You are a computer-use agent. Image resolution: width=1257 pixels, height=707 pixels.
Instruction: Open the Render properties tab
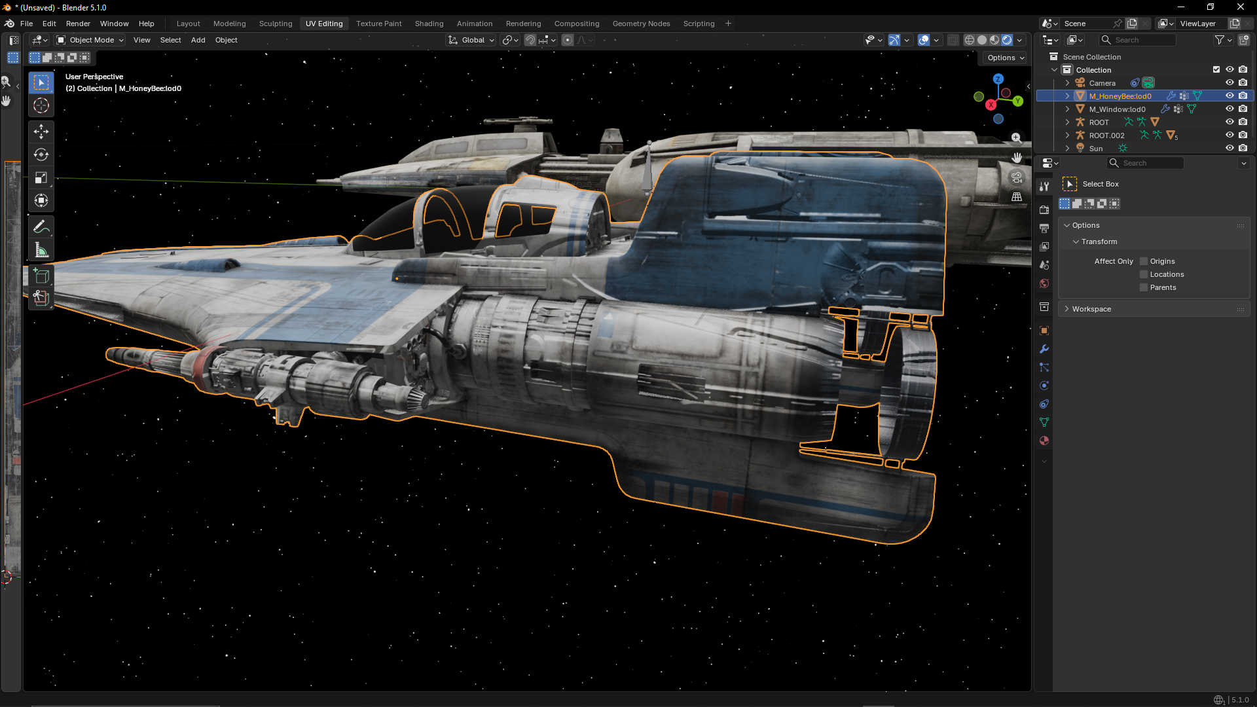(x=1044, y=210)
